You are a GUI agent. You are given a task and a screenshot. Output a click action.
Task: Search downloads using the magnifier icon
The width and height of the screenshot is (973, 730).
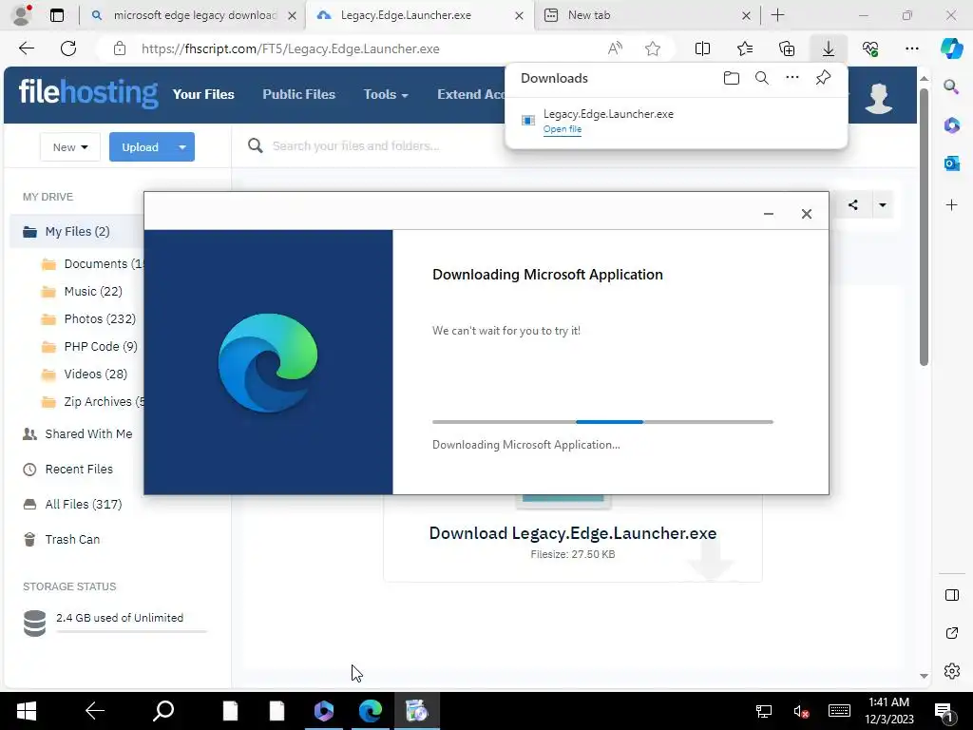click(762, 78)
